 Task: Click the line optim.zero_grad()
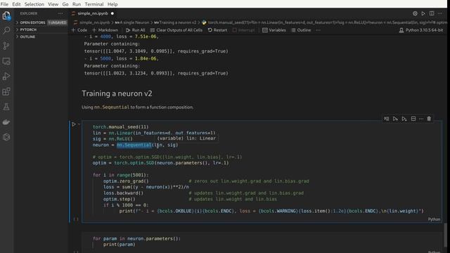pos(126,181)
